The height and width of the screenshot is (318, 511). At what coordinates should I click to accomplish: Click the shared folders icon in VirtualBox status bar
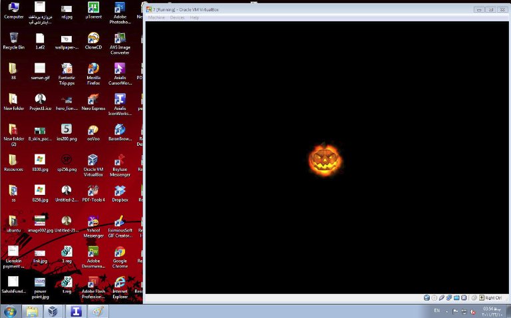(456, 298)
